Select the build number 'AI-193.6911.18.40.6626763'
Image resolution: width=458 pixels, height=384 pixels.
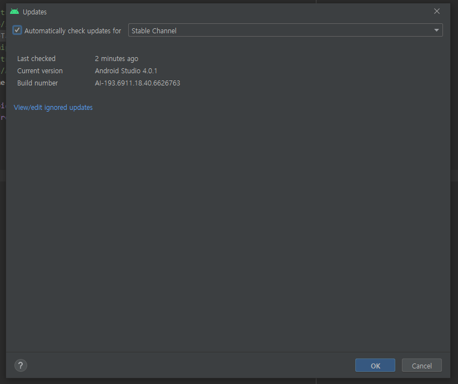[x=137, y=83]
